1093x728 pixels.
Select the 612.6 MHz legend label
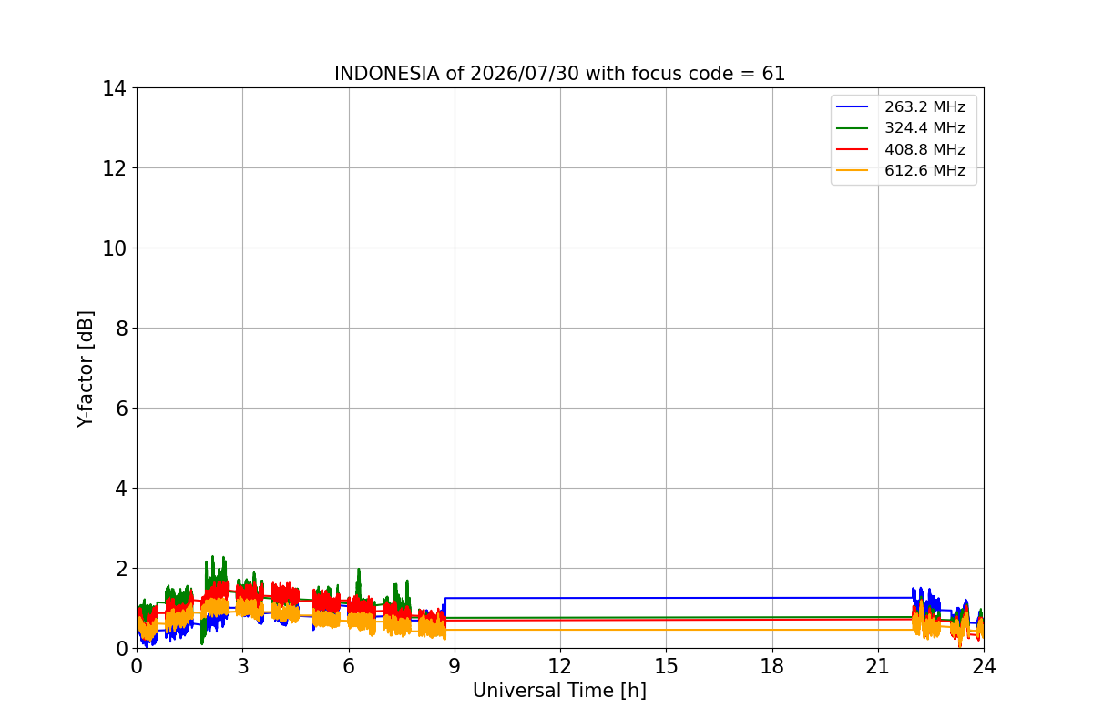tap(924, 171)
